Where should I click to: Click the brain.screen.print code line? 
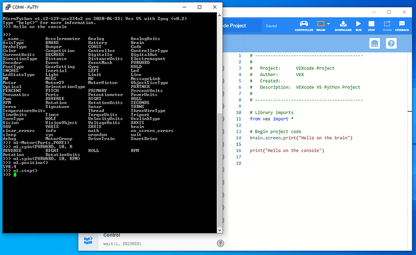[x=301, y=138]
